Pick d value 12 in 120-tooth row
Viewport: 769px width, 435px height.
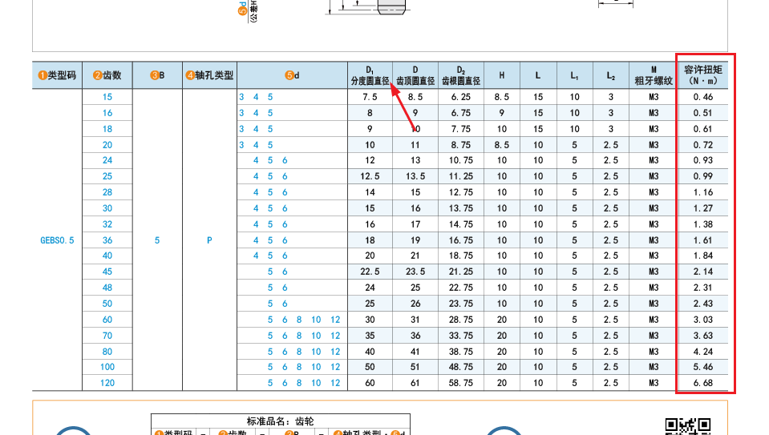[x=335, y=383]
